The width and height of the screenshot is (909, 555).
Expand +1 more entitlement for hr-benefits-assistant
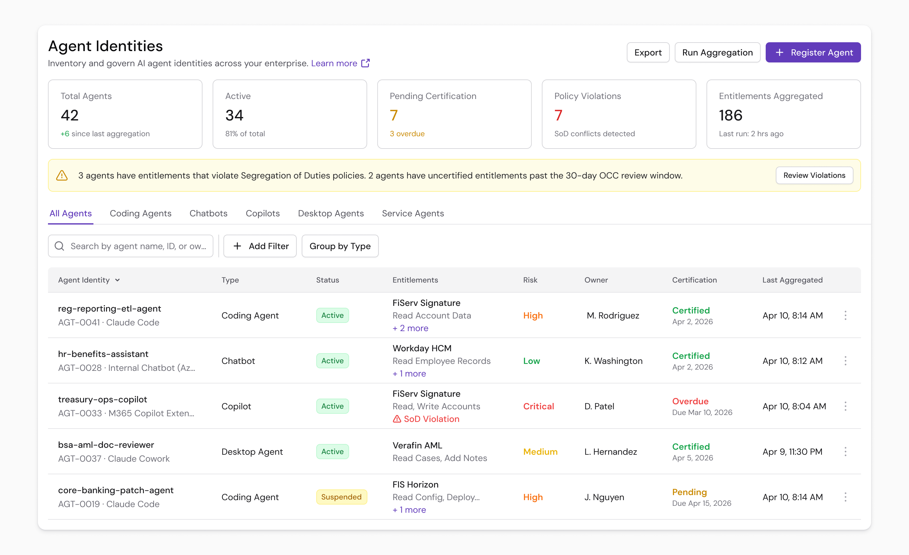tap(409, 373)
